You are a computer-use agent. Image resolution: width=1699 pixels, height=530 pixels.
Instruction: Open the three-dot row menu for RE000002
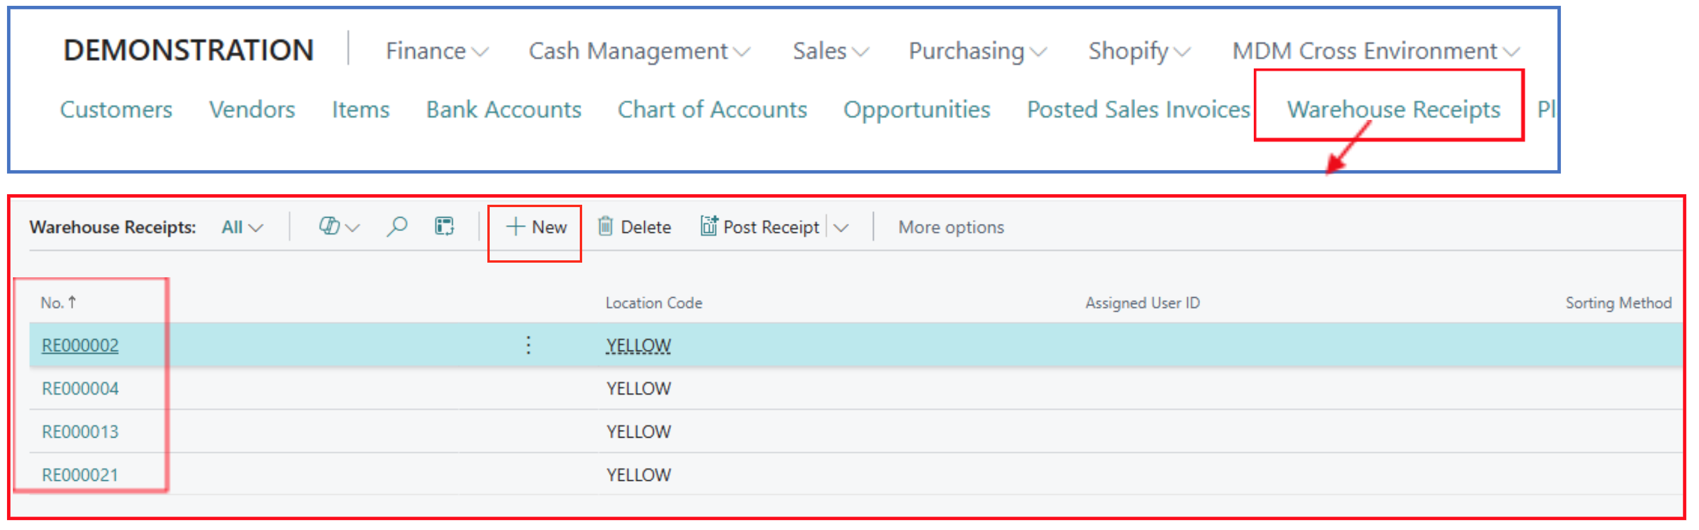[x=528, y=345]
